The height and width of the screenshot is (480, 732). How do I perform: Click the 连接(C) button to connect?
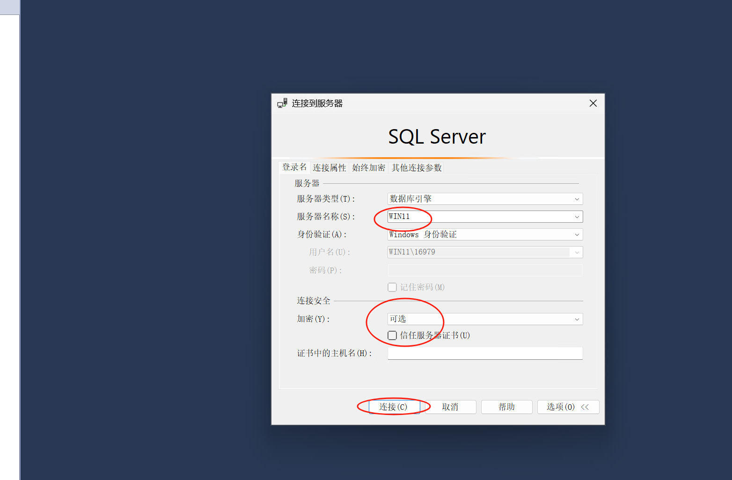[394, 407]
